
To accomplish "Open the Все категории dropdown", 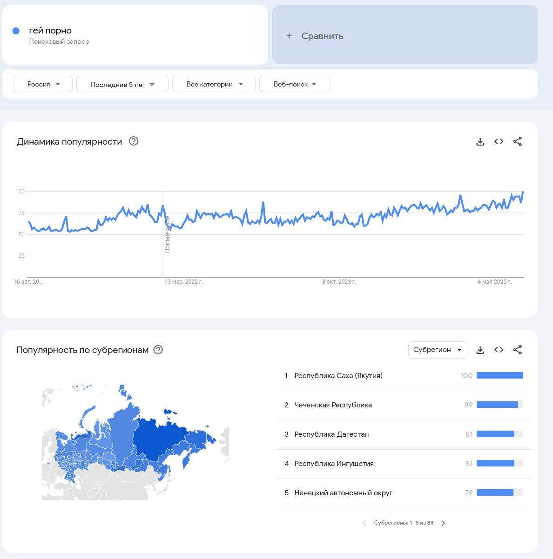I will [214, 84].
